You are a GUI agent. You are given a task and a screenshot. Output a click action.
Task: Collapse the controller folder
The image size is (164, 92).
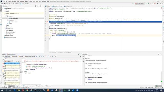[6, 17]
